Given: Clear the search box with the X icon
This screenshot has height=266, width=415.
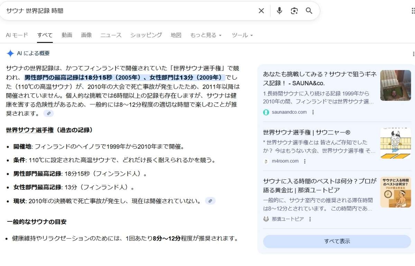Looking at the screenshot, I should pos(261,11).
